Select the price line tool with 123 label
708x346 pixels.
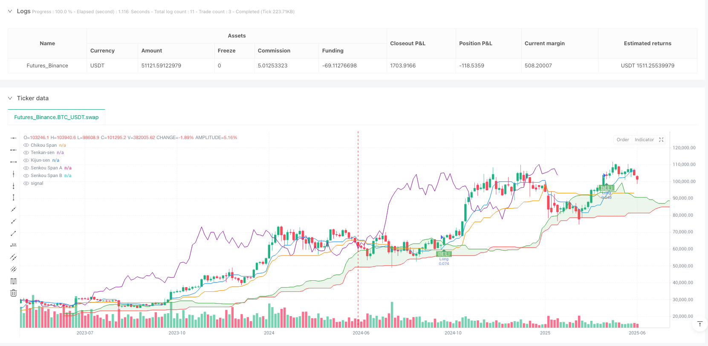[14, 245]
